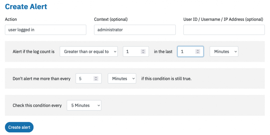Increase the log count threshold using the up arrow
Screen dimensions: 270x135
[143, 50]
